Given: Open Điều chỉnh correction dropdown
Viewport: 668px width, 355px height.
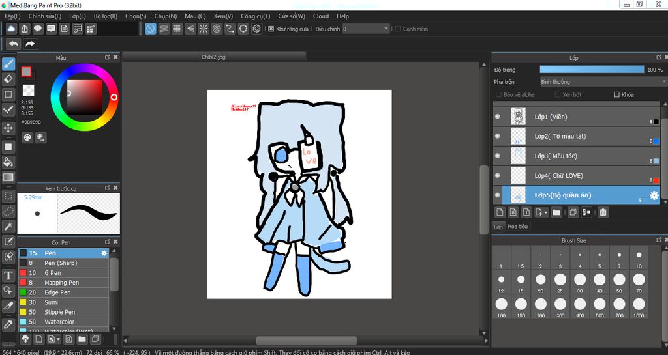Looking at the screenshot, I should [366, 29].
